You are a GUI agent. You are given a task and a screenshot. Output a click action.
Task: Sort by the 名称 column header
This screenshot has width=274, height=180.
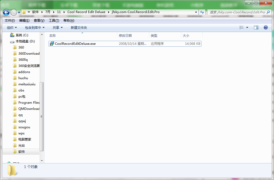point(82,35)
